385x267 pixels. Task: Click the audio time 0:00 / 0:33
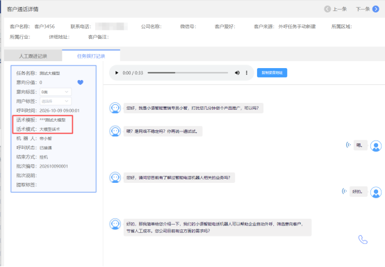(133, 73)
